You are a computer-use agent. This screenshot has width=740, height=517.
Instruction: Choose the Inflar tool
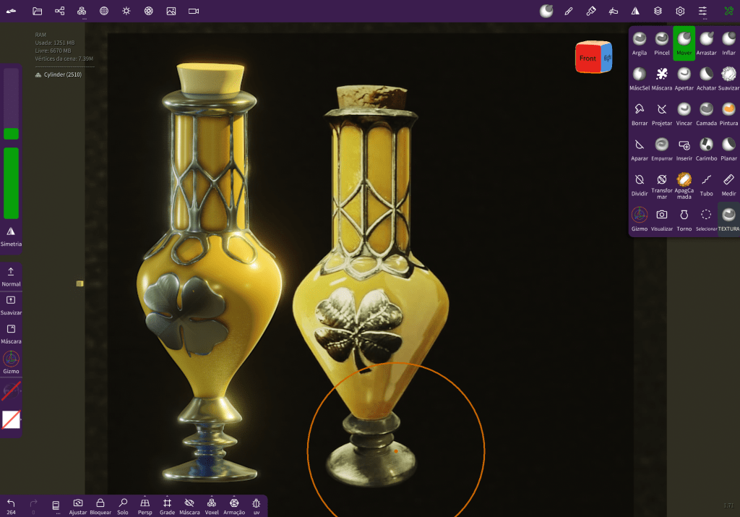tap(728, 42)
